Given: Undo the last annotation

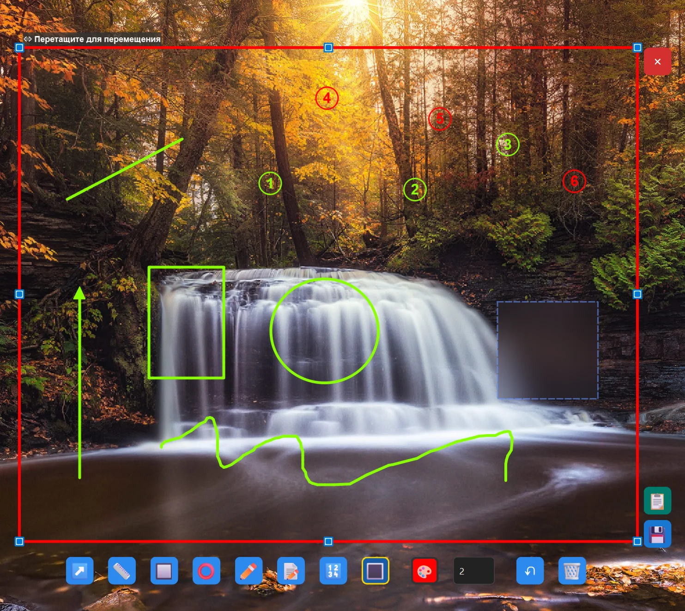Looking at the screenshot, I should pos(530,571).
